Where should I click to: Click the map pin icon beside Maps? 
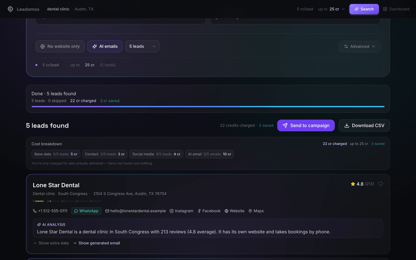pyautogui.click(x=250, y=211)
